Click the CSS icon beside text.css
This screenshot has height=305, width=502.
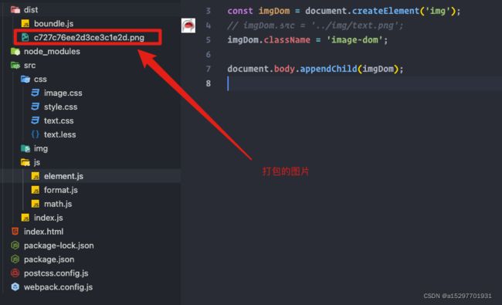[x=36, y=120]
